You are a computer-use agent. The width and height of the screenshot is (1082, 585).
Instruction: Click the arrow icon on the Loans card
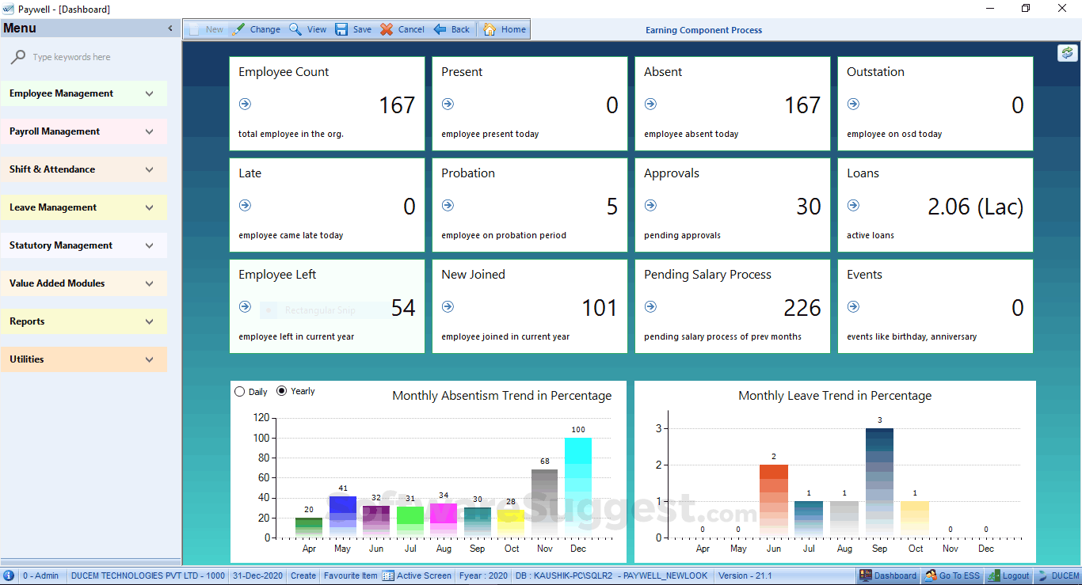click(853, 205)
